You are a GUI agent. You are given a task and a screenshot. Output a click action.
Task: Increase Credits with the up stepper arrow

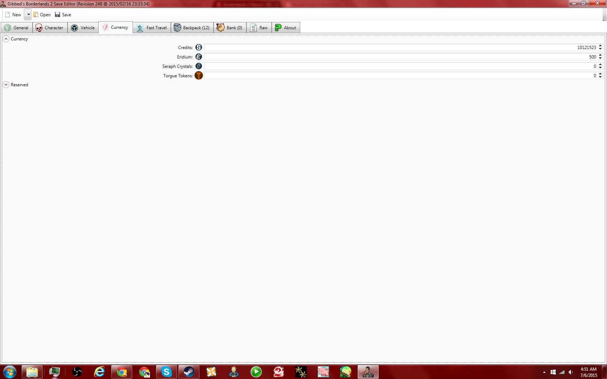click(x=600, y=46)
